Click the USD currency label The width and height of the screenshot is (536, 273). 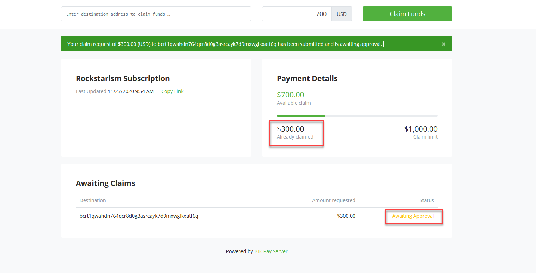coord(341,14)
